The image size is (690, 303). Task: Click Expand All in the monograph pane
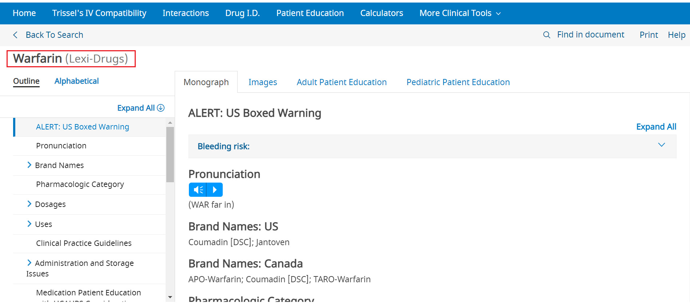tap(656, 127)
